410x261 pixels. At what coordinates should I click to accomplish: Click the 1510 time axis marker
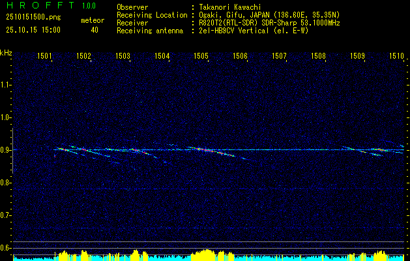(x=397, y=55)
